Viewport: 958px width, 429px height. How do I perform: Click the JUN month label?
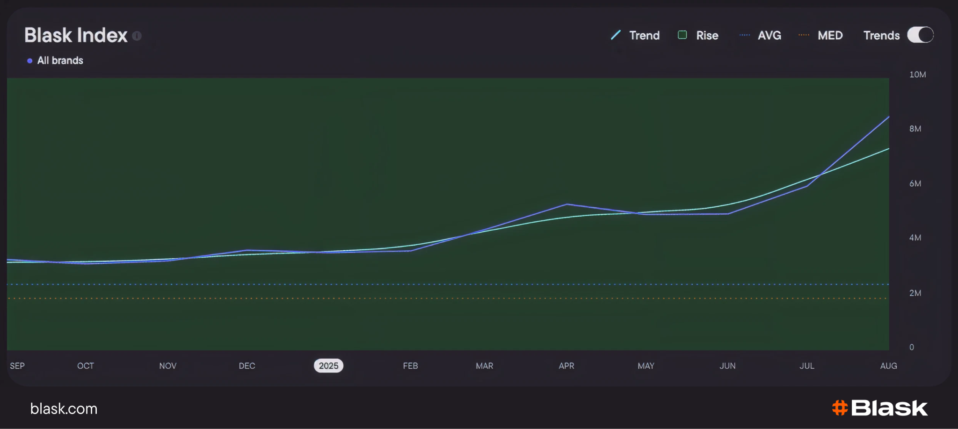click(x=727, y=366)
